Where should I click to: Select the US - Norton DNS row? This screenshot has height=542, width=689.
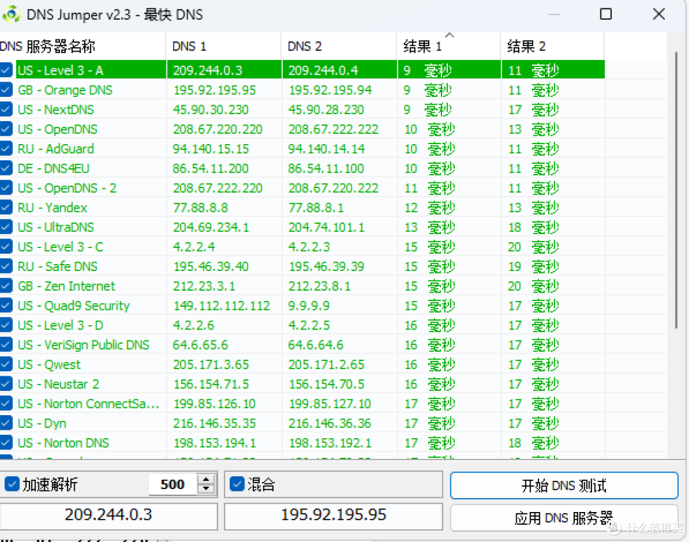point(302,443)
